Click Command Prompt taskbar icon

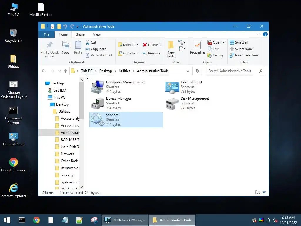tap(22, 220)
